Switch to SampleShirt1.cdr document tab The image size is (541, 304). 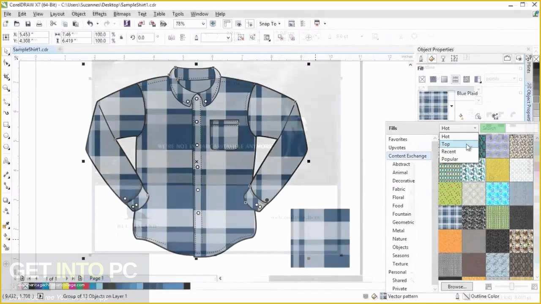(30, 49)
